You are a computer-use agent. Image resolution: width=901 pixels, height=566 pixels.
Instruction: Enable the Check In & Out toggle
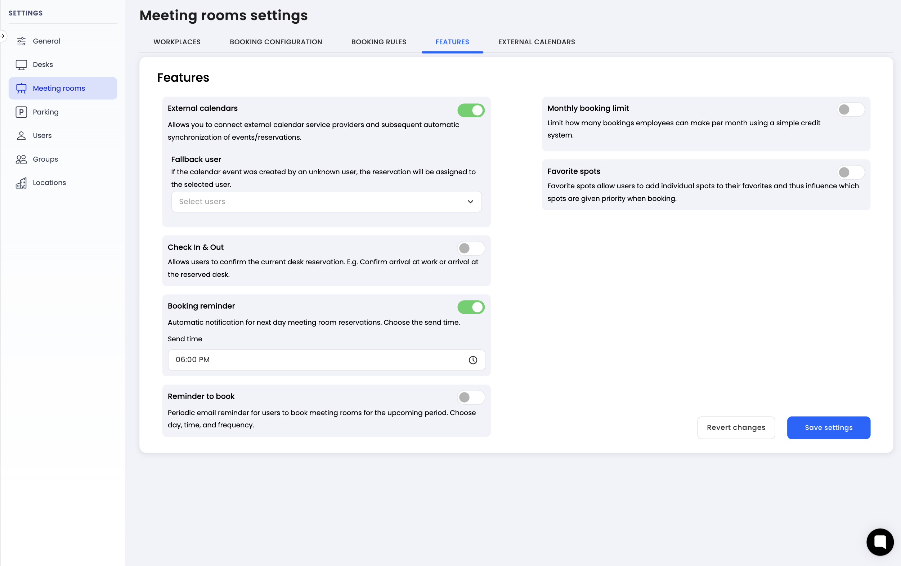pos(471,248)
